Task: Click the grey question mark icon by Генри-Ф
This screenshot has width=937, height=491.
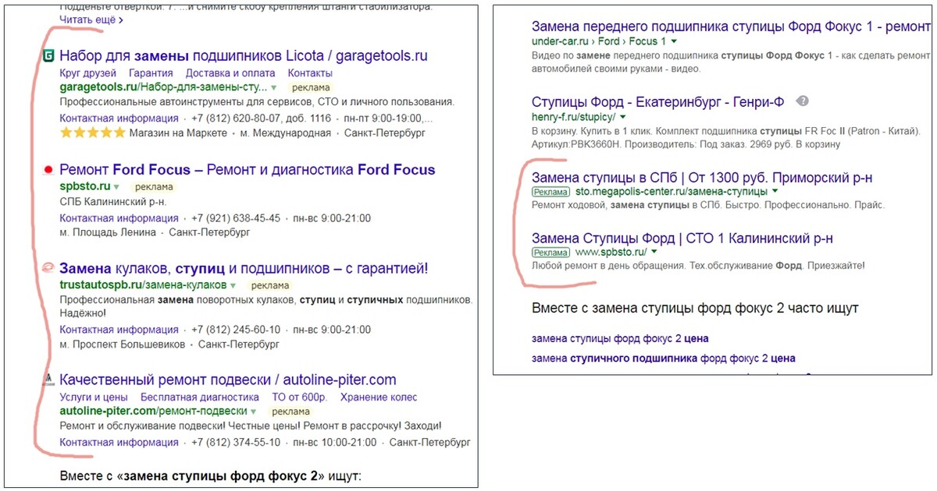Action: point(803,102)
